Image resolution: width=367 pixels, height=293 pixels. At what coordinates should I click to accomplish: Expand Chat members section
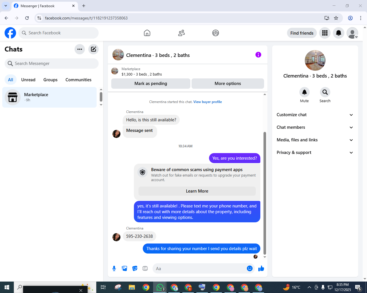[315, 127]
